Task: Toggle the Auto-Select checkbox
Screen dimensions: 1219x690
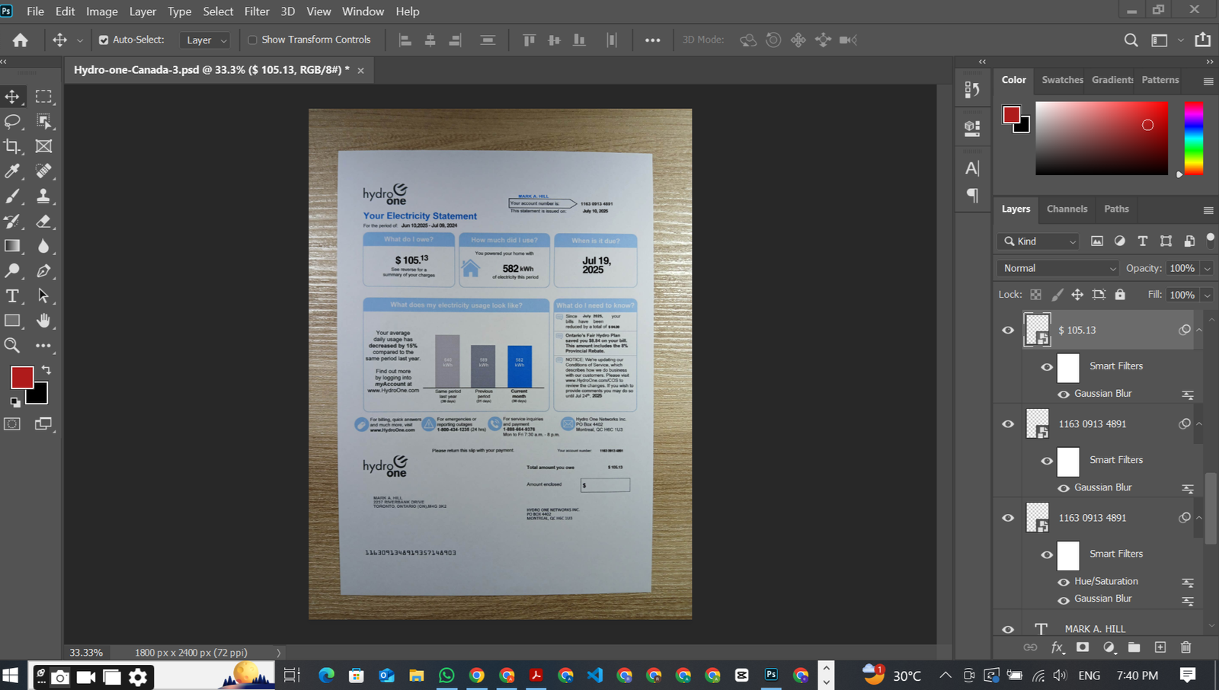Action: 104,40
